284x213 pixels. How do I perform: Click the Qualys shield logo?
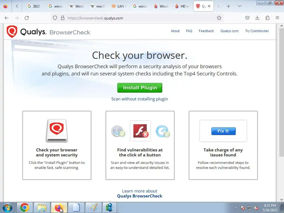tap(12, 32)
